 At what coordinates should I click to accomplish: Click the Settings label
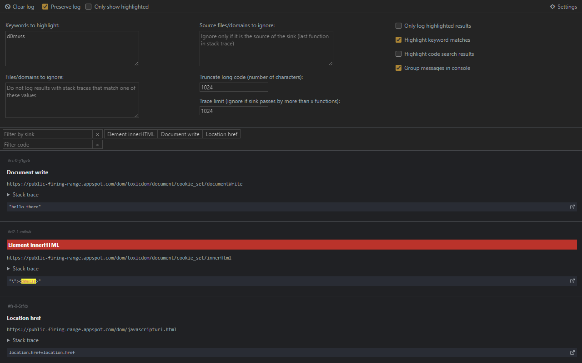[x=567, y=7]
